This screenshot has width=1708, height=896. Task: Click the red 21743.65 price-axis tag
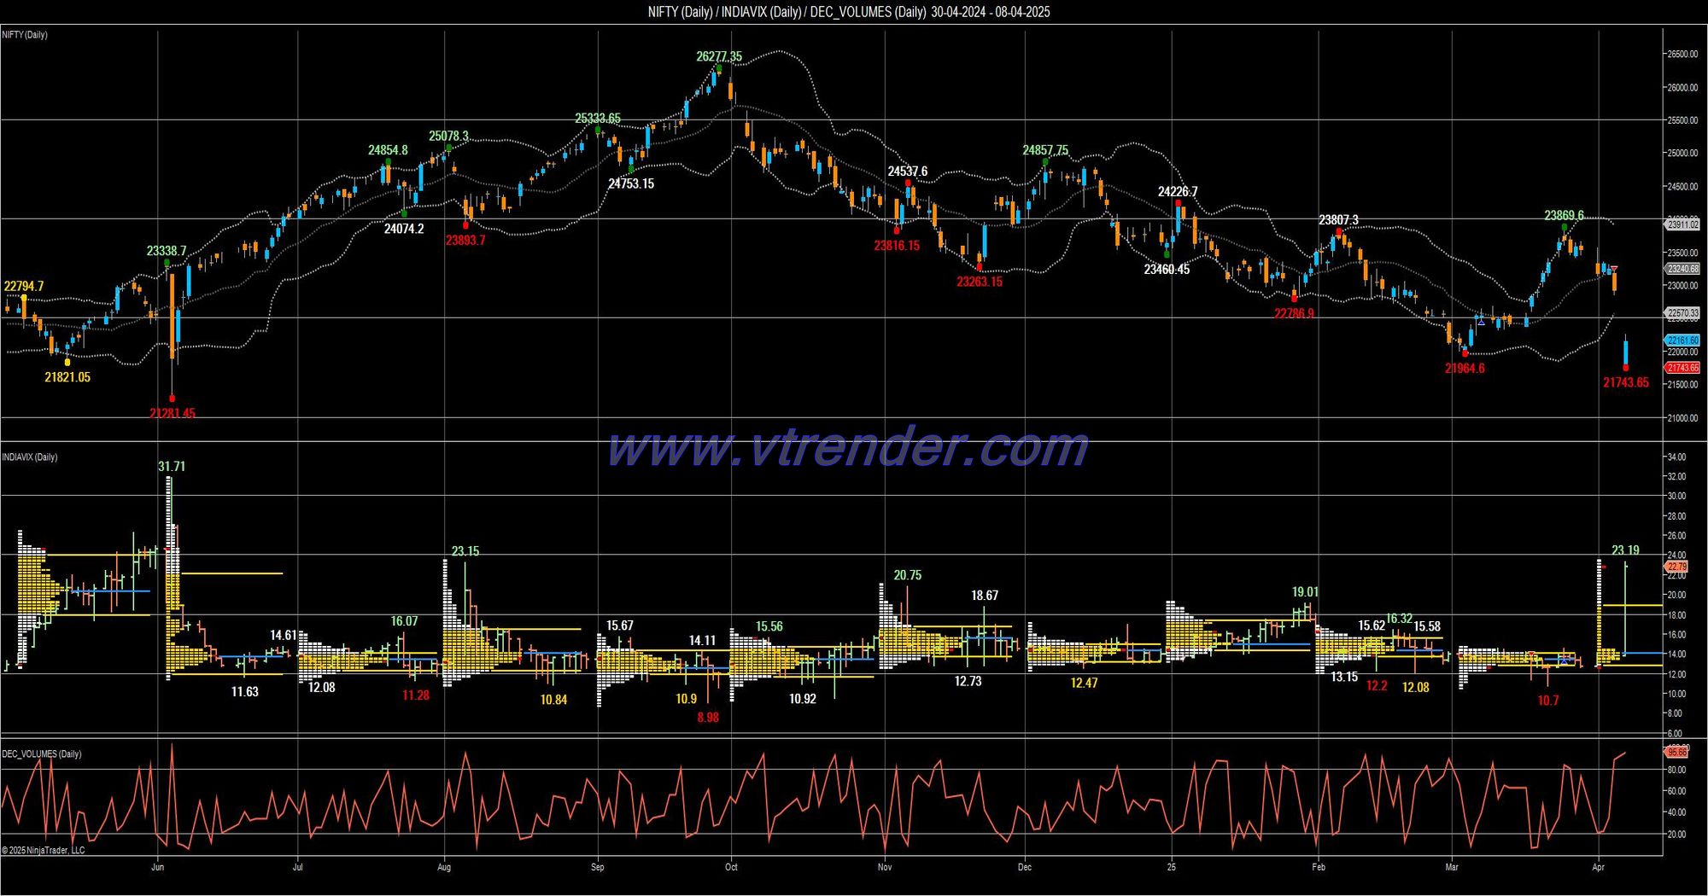pos(1682,368)
